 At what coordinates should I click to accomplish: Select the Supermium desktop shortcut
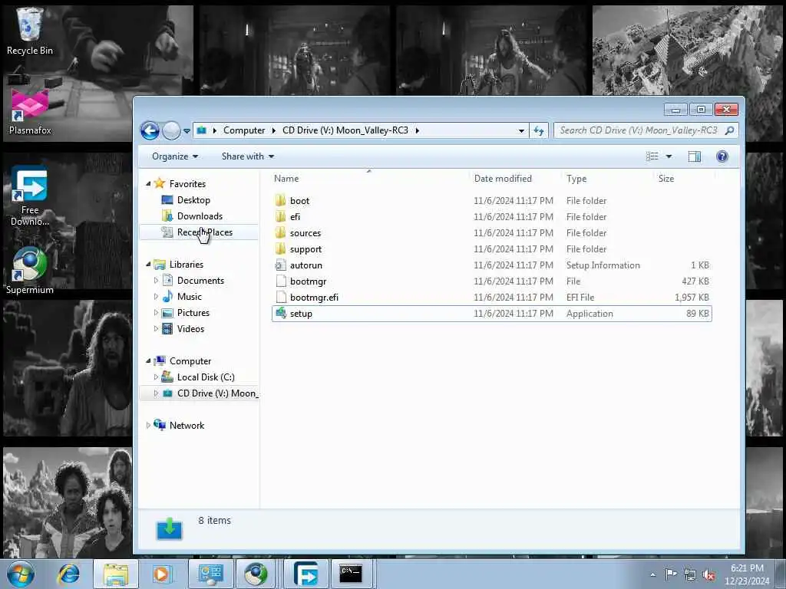[x=30, y=271]
